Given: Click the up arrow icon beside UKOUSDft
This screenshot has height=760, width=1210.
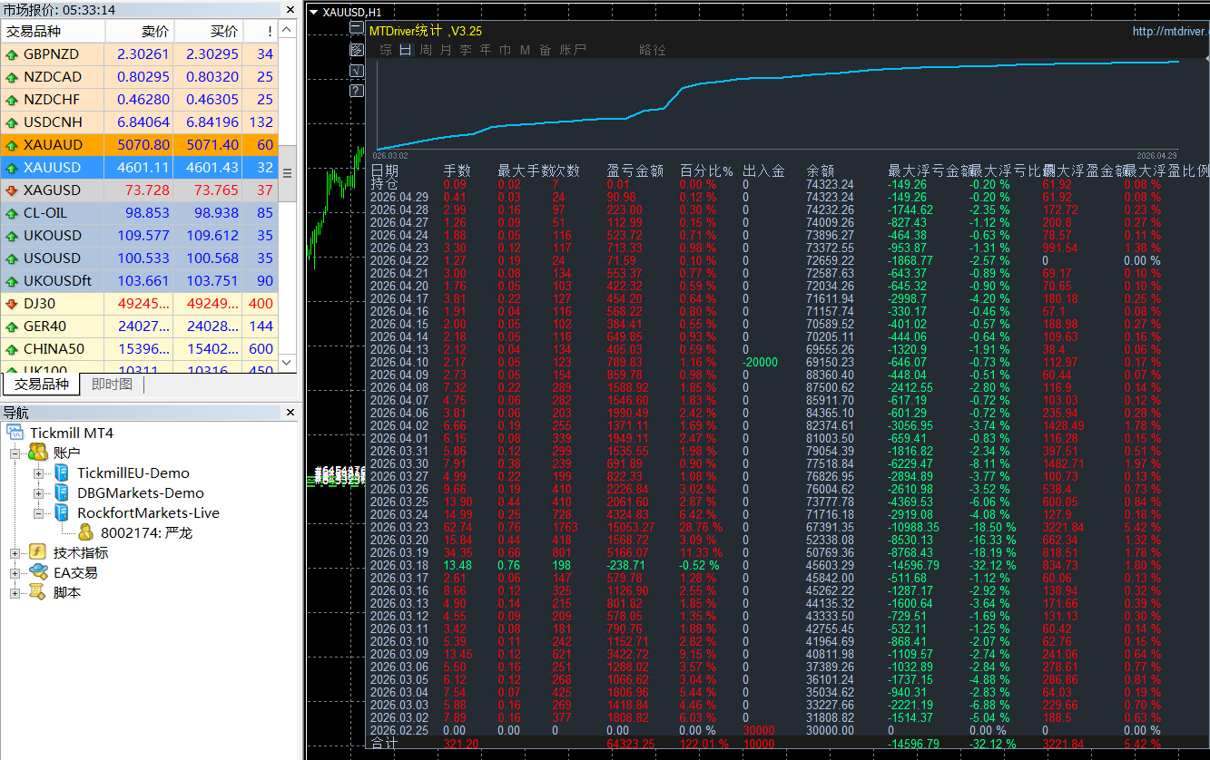Looking at the screenshot, I should 12,281.
